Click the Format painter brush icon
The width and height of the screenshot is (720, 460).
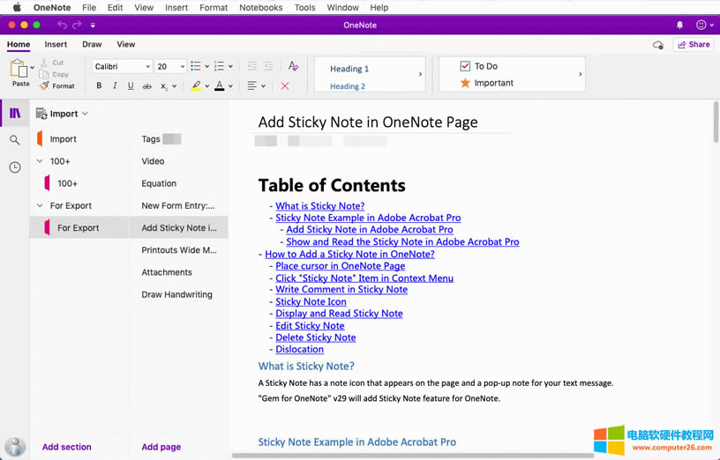[44, 86]
